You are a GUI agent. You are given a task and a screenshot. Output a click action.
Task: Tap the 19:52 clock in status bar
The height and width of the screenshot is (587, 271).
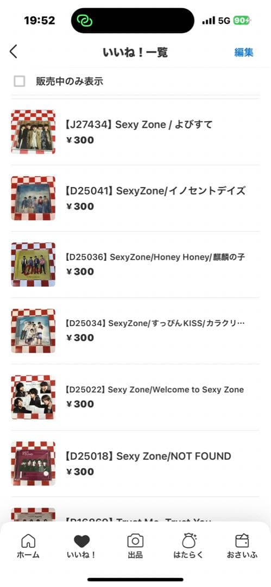[x=39, y=20]
